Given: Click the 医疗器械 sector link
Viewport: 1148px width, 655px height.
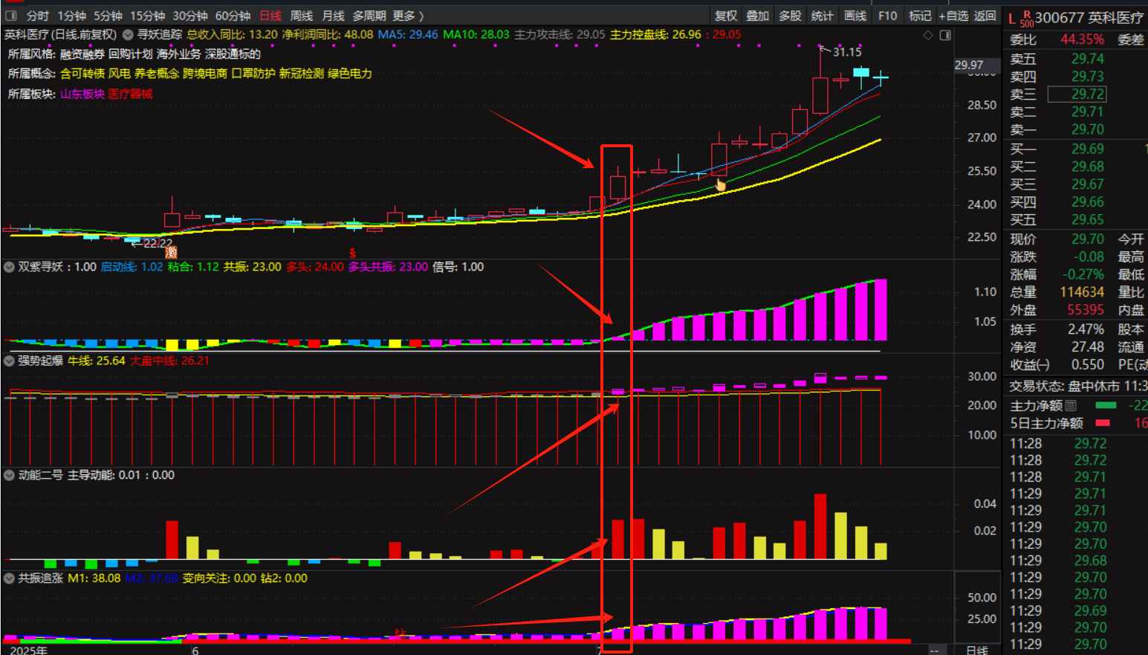Looking at the screenshot, I should pos(130,94).
